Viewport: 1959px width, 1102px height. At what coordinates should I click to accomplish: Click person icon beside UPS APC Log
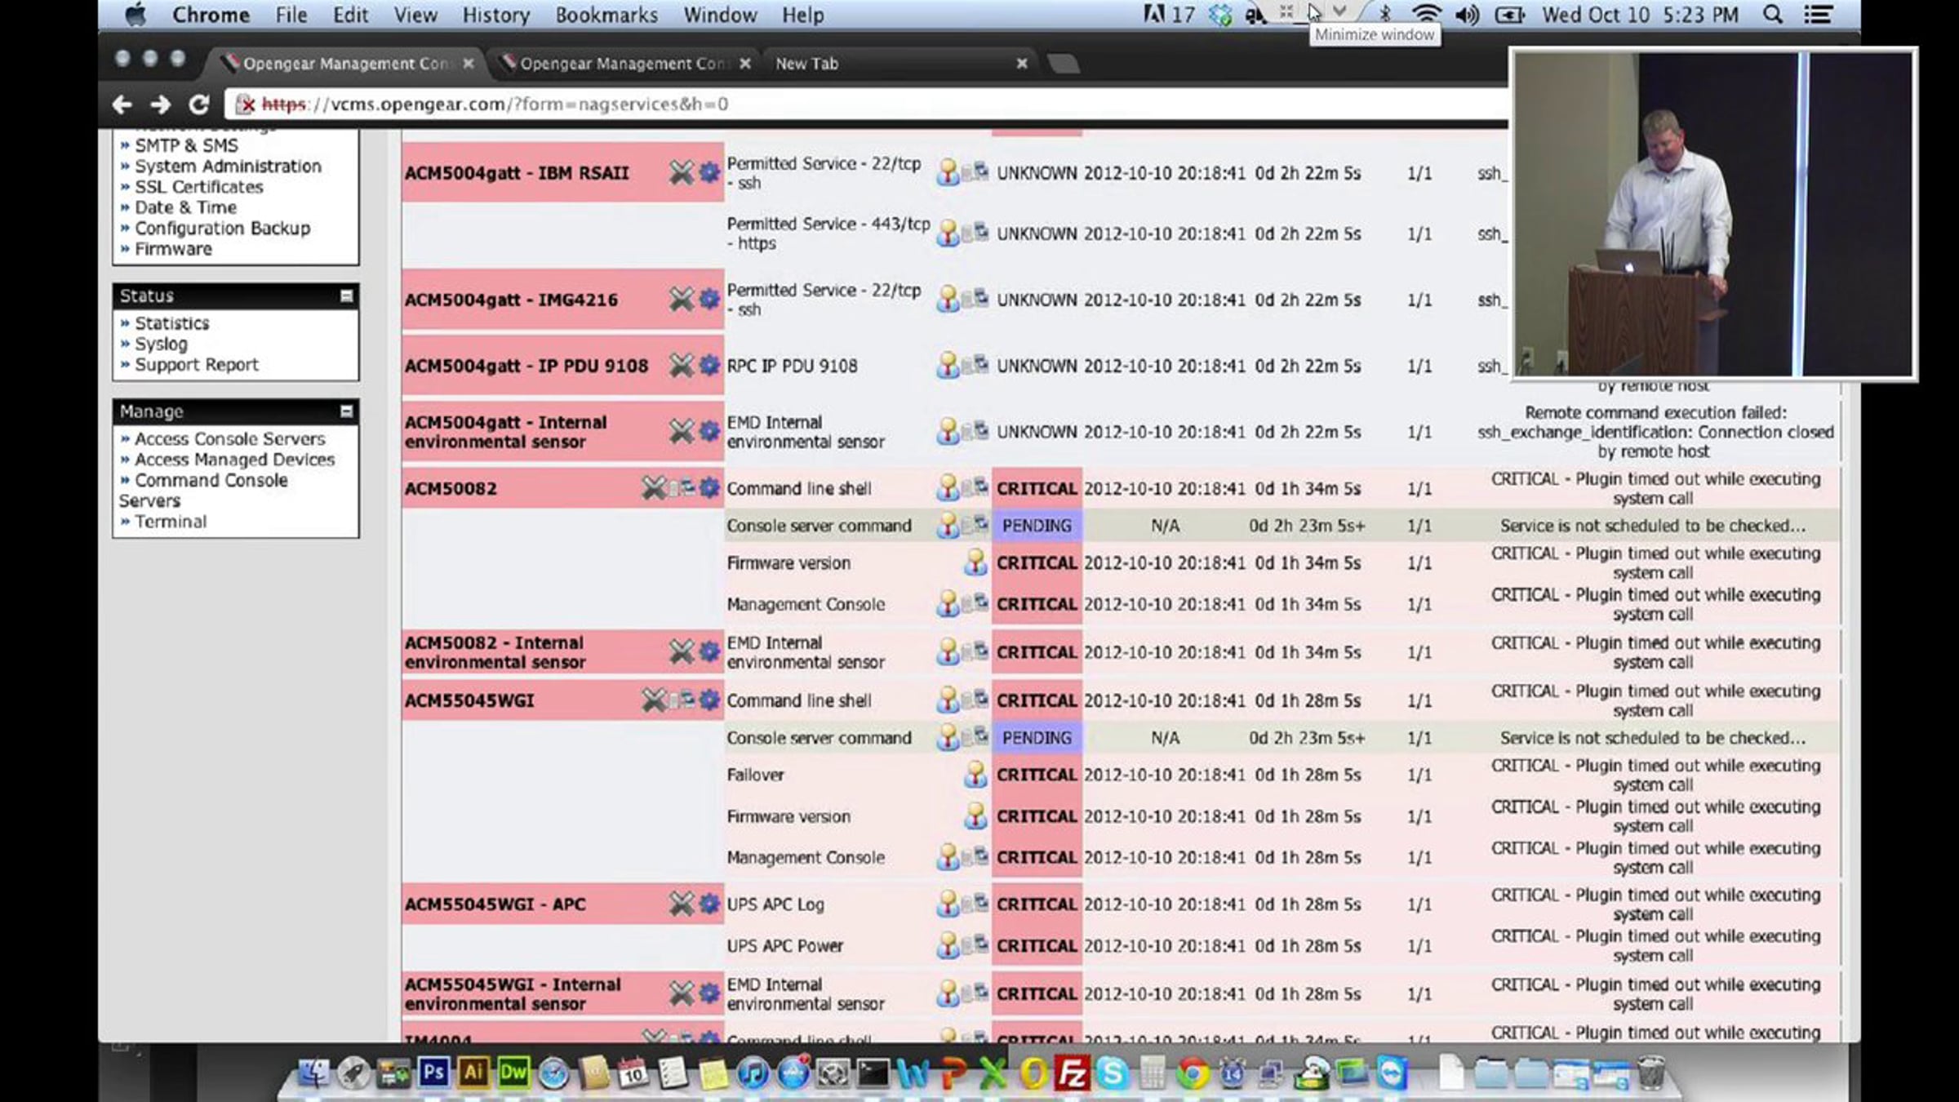(x=947, y=904)
